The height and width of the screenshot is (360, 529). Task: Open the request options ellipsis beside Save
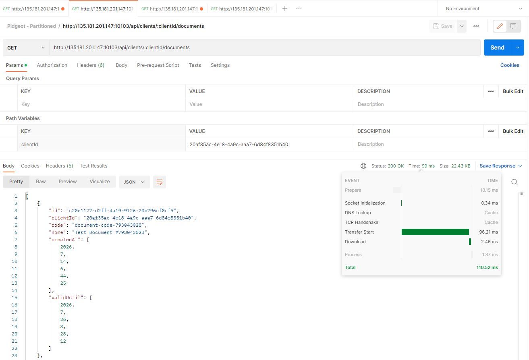click(476, 26)
